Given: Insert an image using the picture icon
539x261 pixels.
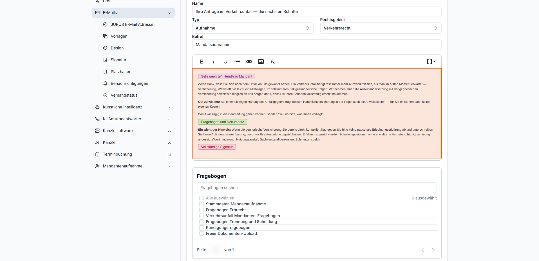Looking at the screenshot, I should point(261,62).
